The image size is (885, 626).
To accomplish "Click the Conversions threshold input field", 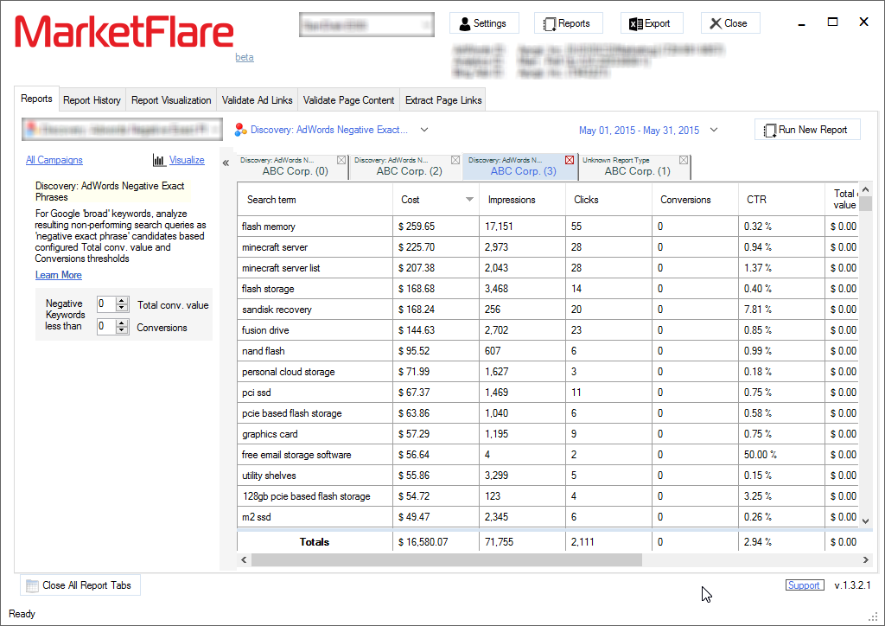I will 106,326.
